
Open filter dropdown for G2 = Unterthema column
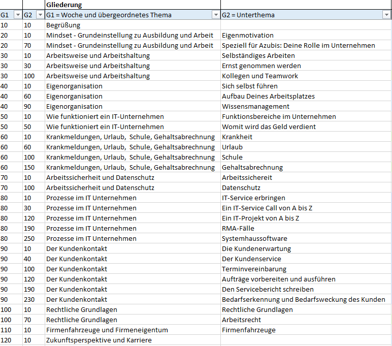(386, 15)
